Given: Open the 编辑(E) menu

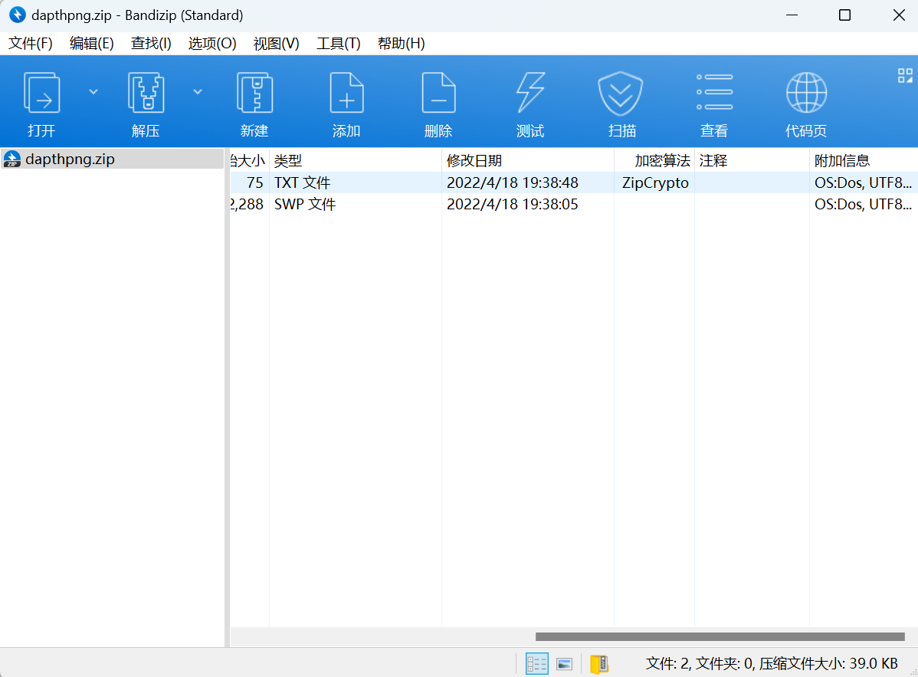Looking at the screenshot, I should tap(91, 44).
